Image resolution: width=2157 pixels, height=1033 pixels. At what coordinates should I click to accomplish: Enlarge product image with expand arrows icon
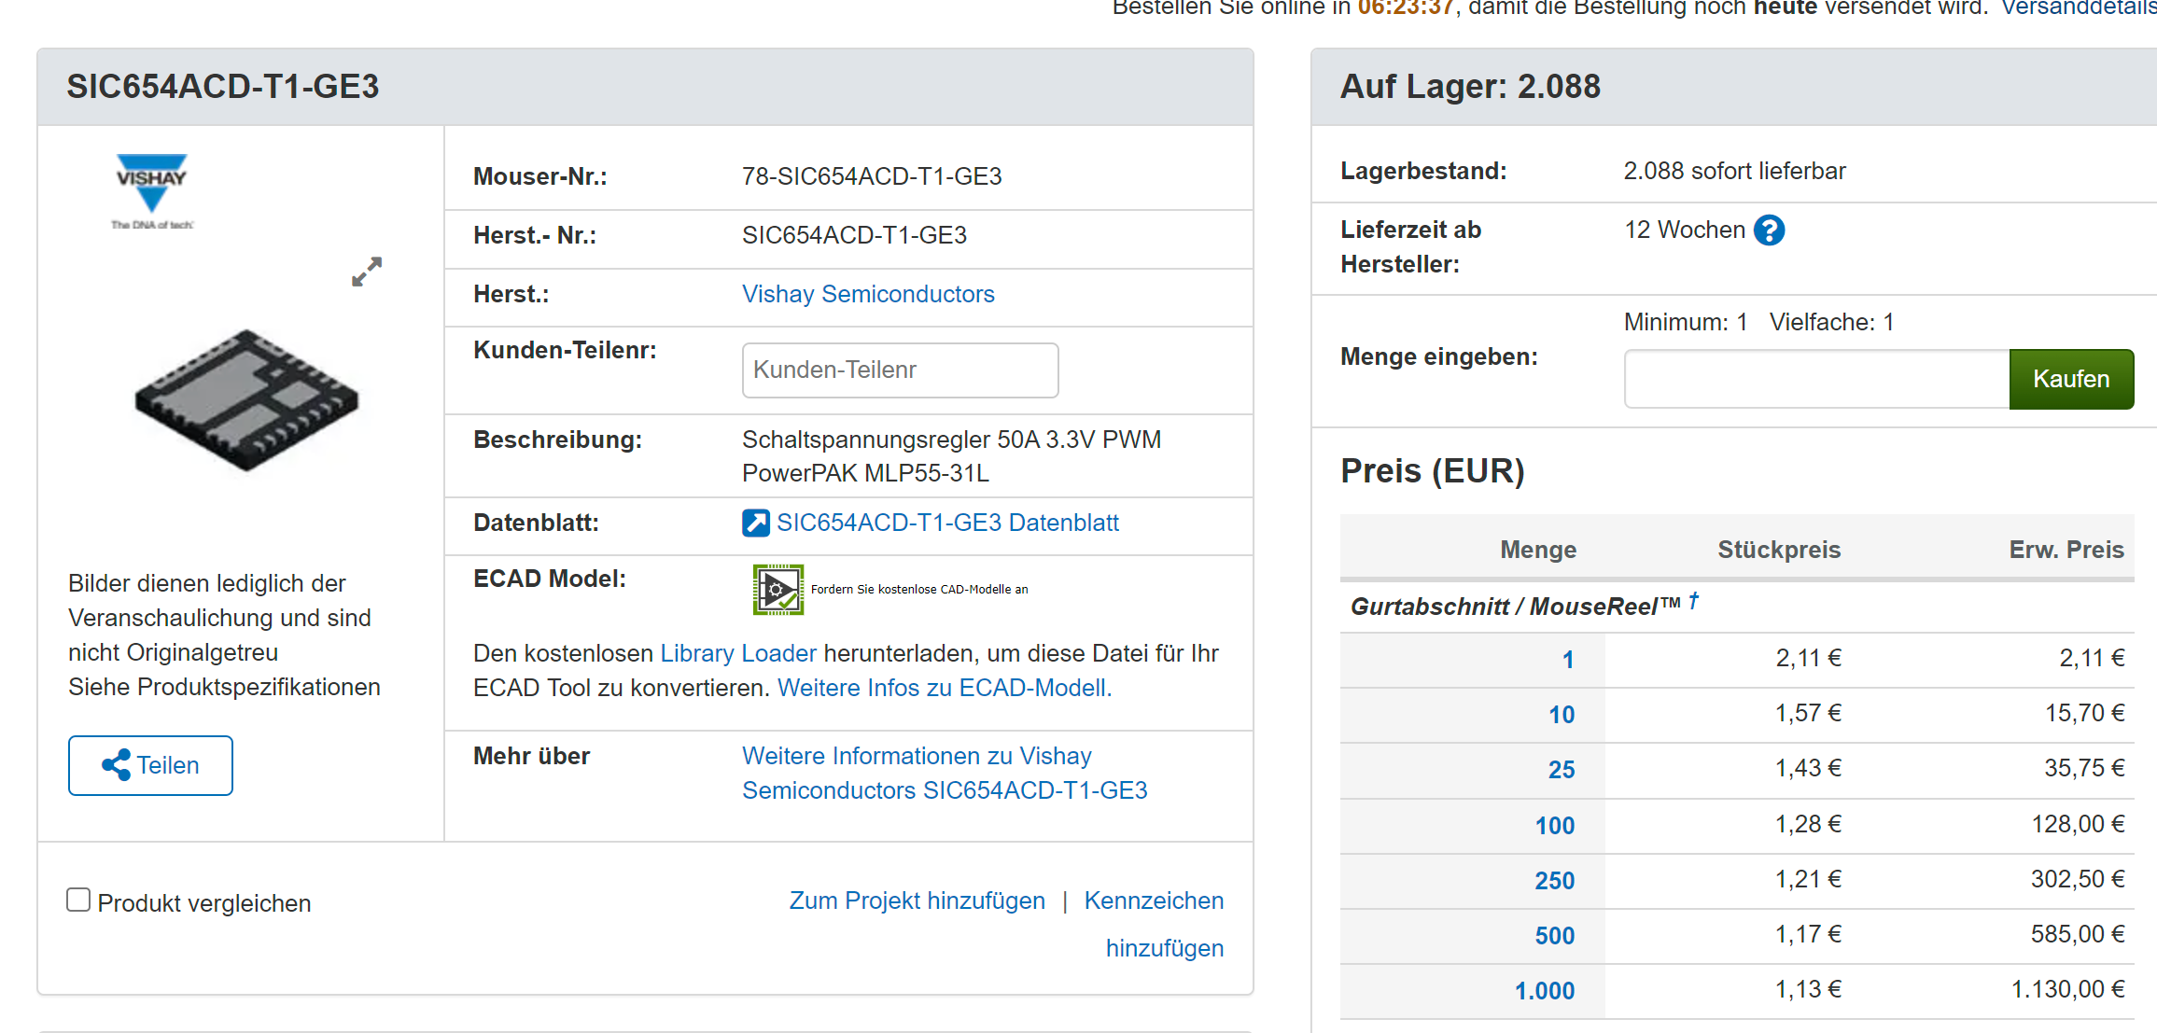(367, 272)
